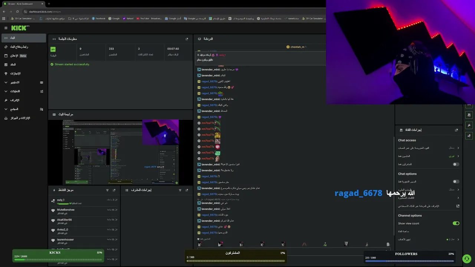Open the green headset support button
Screen dimensions: 475x267
[467, 259]
